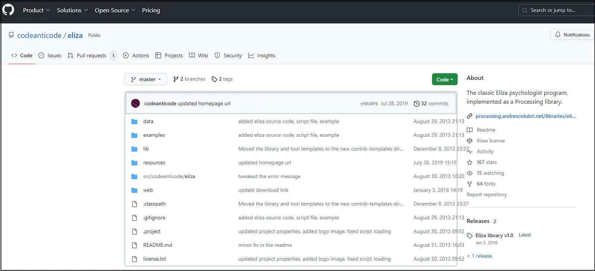This screenshot has height=271, width=595.
Task: Open the processing.andrescolubri.net homepage link
Action: tap(525, 116)
